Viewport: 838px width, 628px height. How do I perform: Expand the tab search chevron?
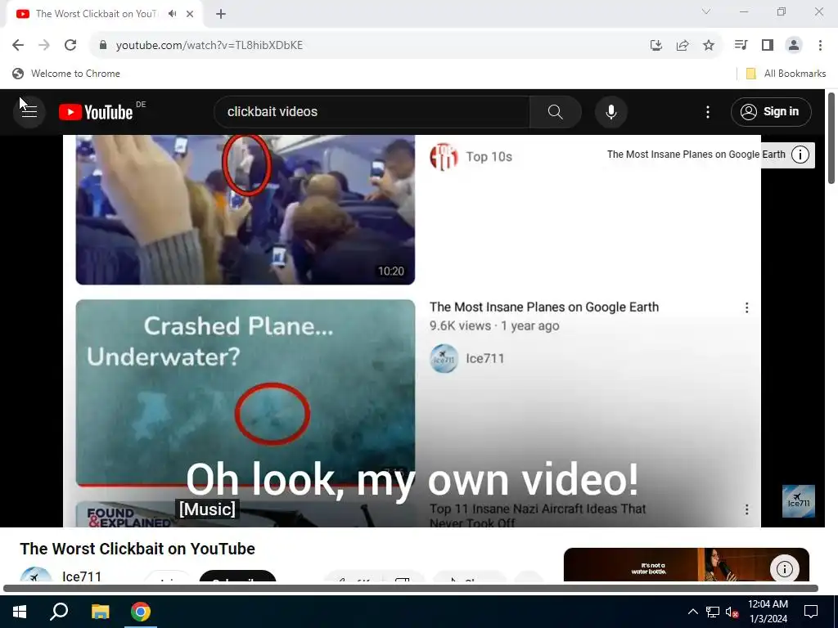pyautogui.click(x=706, y=11)
